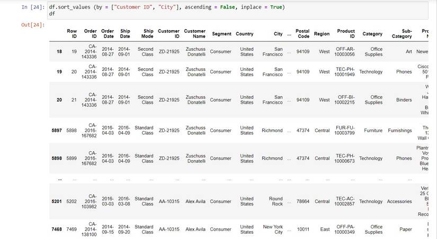The image size is (437, 239).
Task: Click the New York City cell
Action: click(273, 229)
